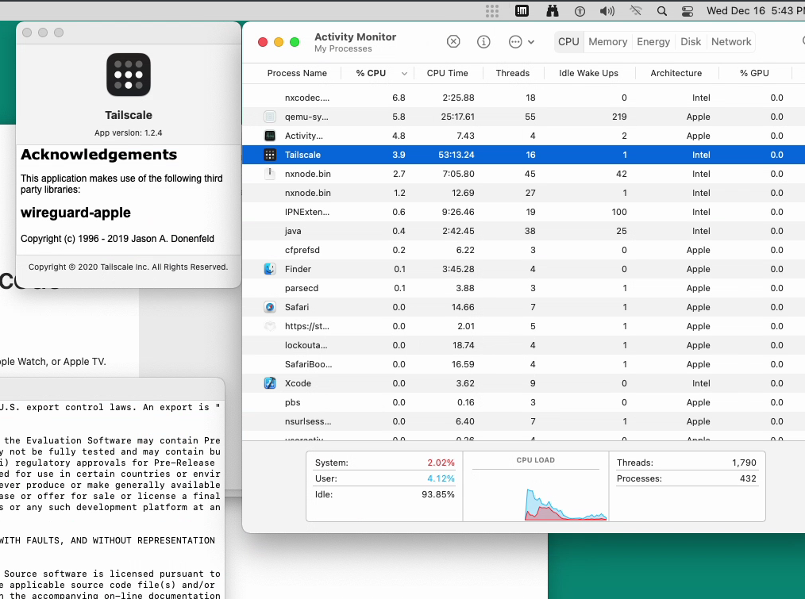Switch to the Memory tab
The width and height of the screenshot is (805, 599).
[x=607, y=41]
